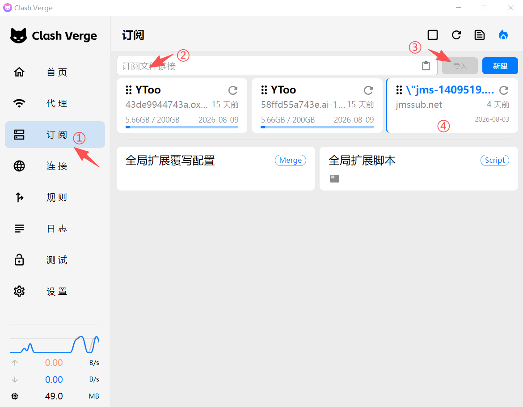This screenshot has height=407, width=523.
Task: Select 订阅 in the sidebar
Action: pyautogui.click(x=55, y=135)
